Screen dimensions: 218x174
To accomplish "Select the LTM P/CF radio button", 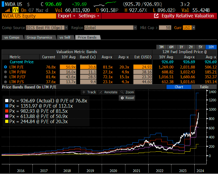I will tap(6, 77).
